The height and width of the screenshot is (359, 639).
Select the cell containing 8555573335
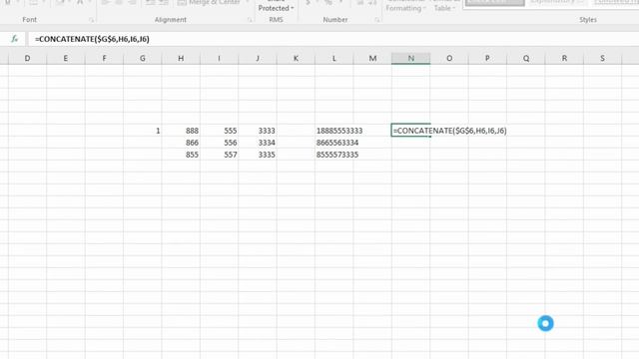tap(333, 155)
